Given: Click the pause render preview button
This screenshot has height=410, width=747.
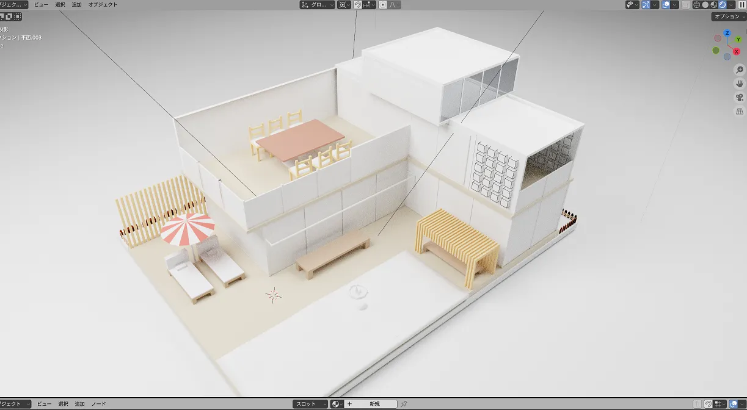Looking at the screenshot, I should coord(742,4).
